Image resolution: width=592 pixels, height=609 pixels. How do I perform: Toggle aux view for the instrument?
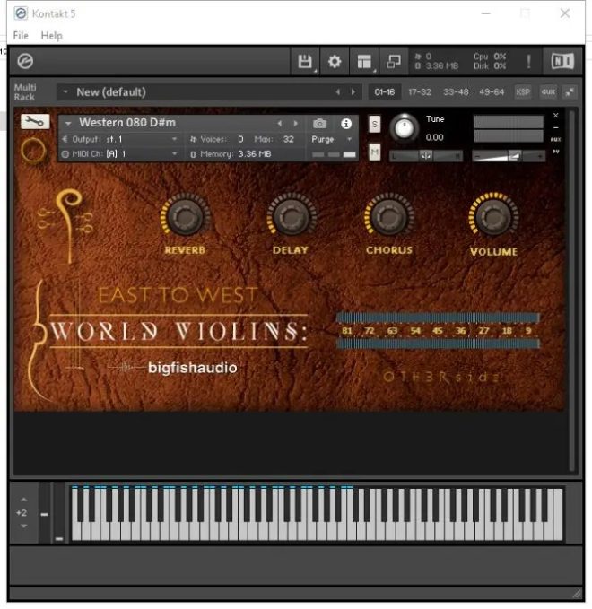tap(556, 139)
